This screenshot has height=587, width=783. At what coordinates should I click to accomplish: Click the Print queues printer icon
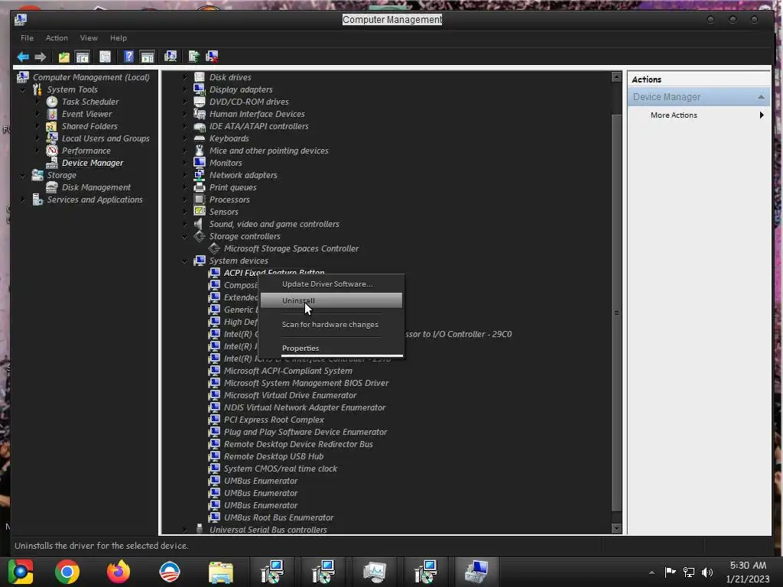tap(200, 187)
